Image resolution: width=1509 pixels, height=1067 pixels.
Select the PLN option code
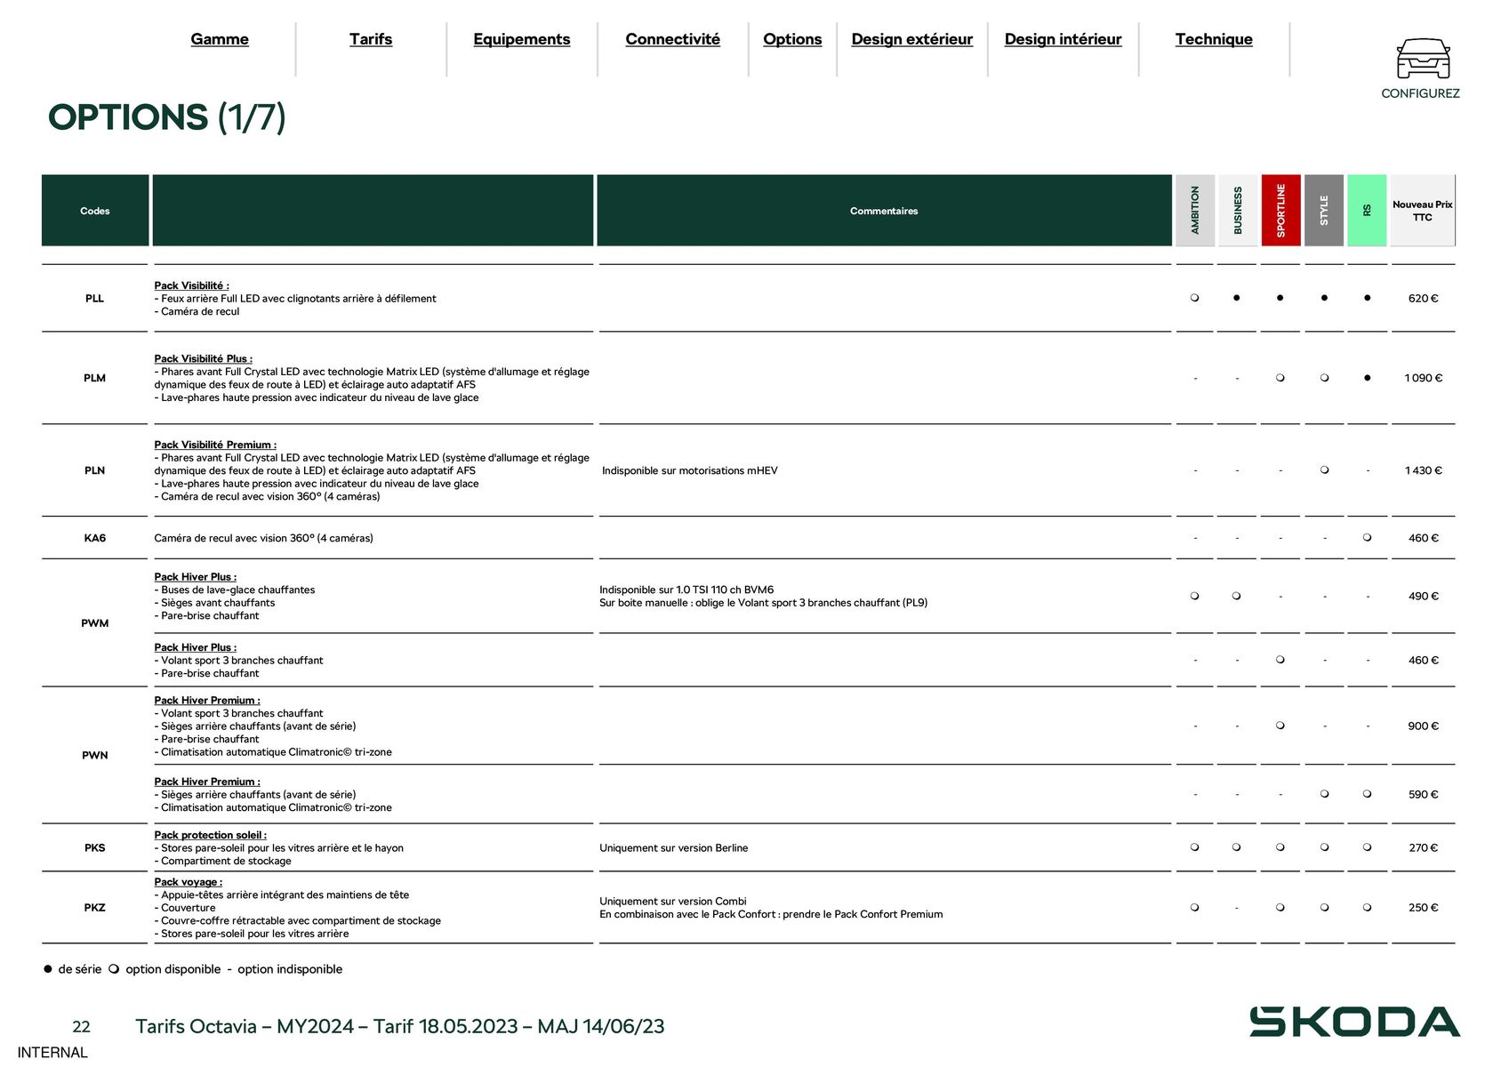pyautogui.click(x=95, y=470)
